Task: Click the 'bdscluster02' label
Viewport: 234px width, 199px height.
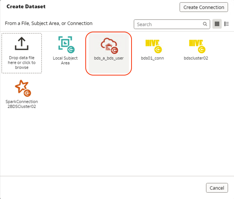Action: pyautogui.click(x=196, y=58)
